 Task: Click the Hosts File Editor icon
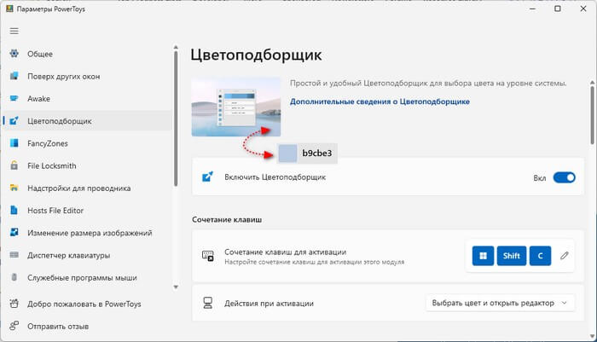pos(14,210)
